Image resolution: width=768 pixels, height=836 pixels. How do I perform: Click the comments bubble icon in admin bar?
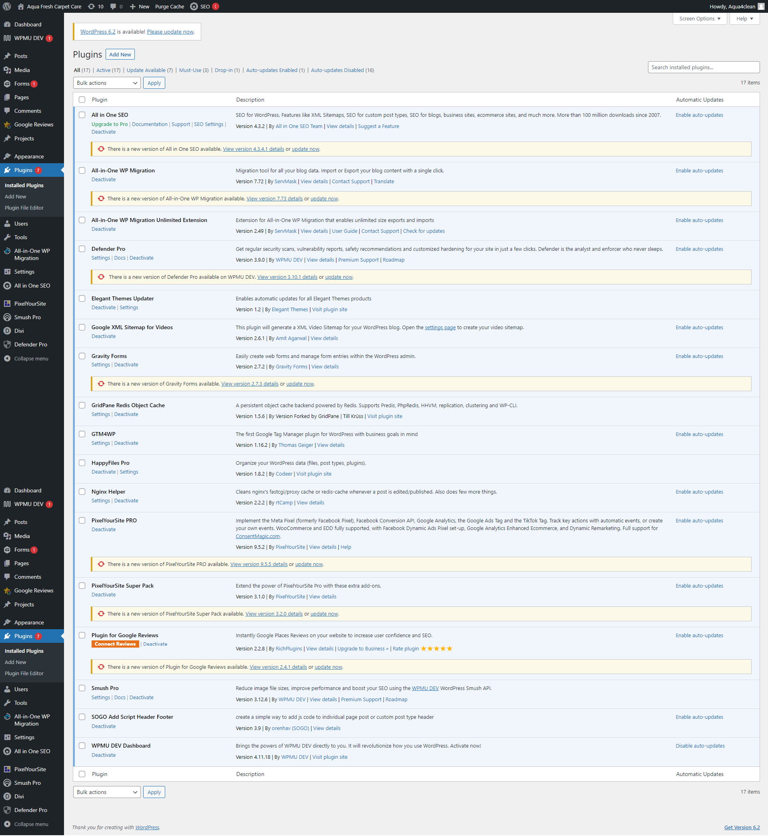coord(113,6)
